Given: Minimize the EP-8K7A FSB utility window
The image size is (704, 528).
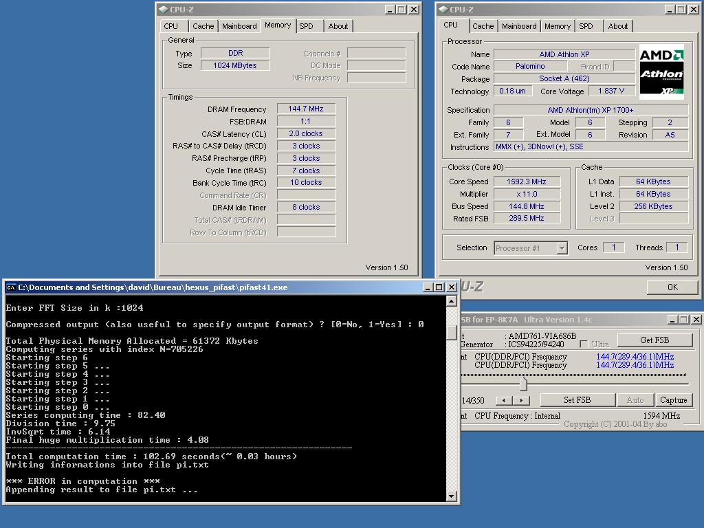Looking at the screenshot, I should tap(672, 320).
